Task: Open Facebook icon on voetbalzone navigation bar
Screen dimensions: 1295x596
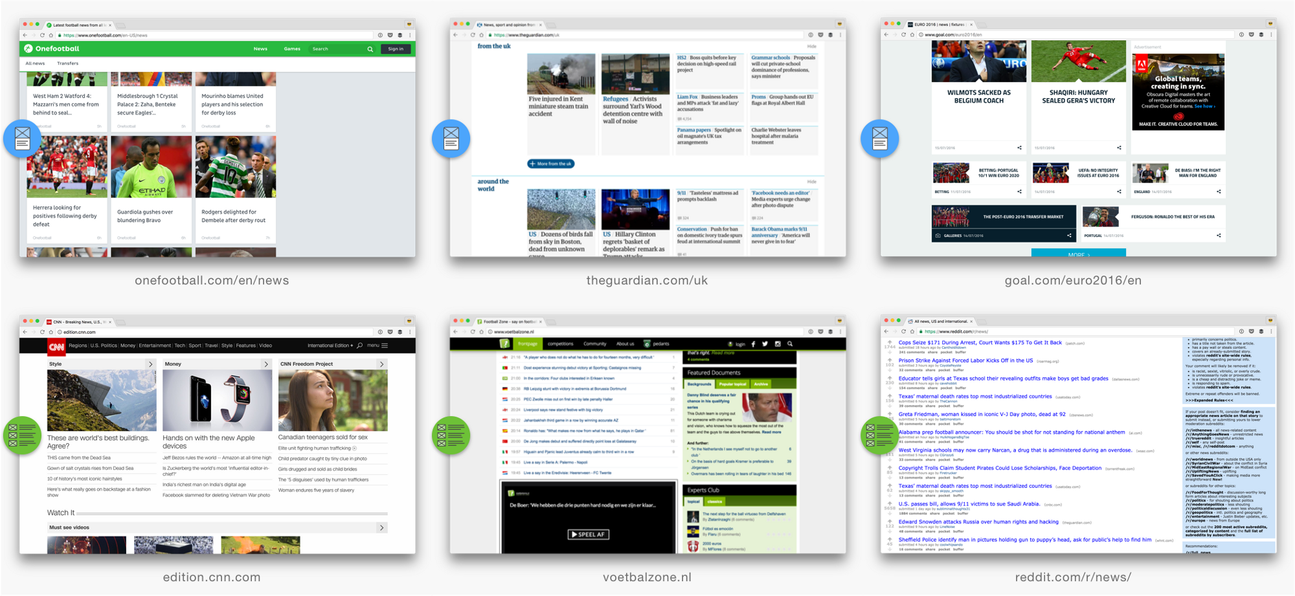Action: [x=753, y=344]
